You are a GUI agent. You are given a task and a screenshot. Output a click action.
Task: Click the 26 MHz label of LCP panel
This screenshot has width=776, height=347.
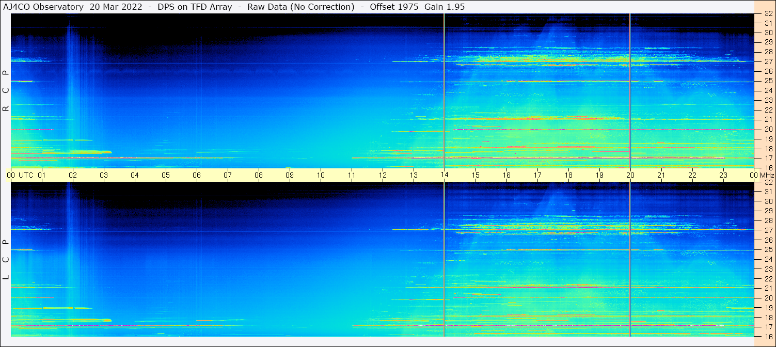[x=768, y=240]
